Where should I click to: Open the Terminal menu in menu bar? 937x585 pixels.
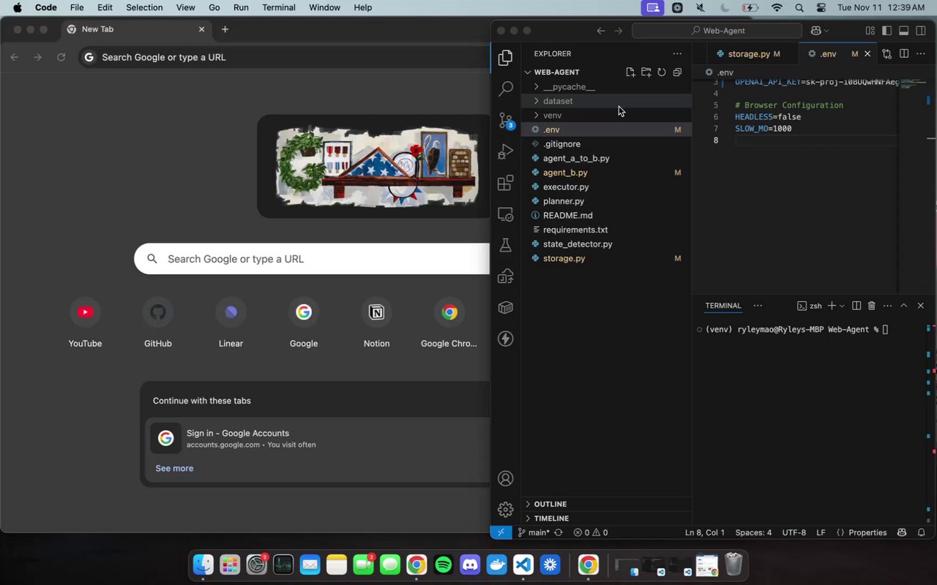pyautogui.click(x=278, y=7)
